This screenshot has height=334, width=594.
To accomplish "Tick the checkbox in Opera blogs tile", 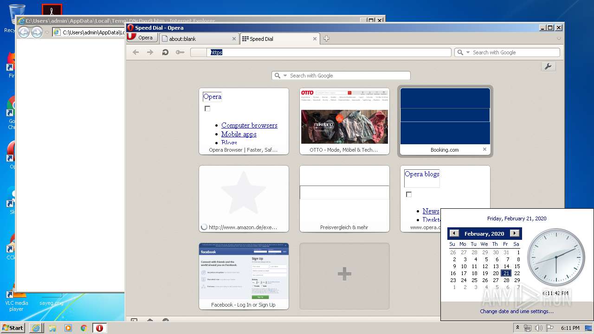I will coord(409,194).
